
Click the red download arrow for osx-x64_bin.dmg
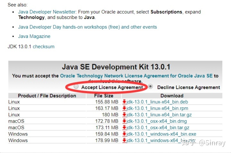(x=124, y=121)
